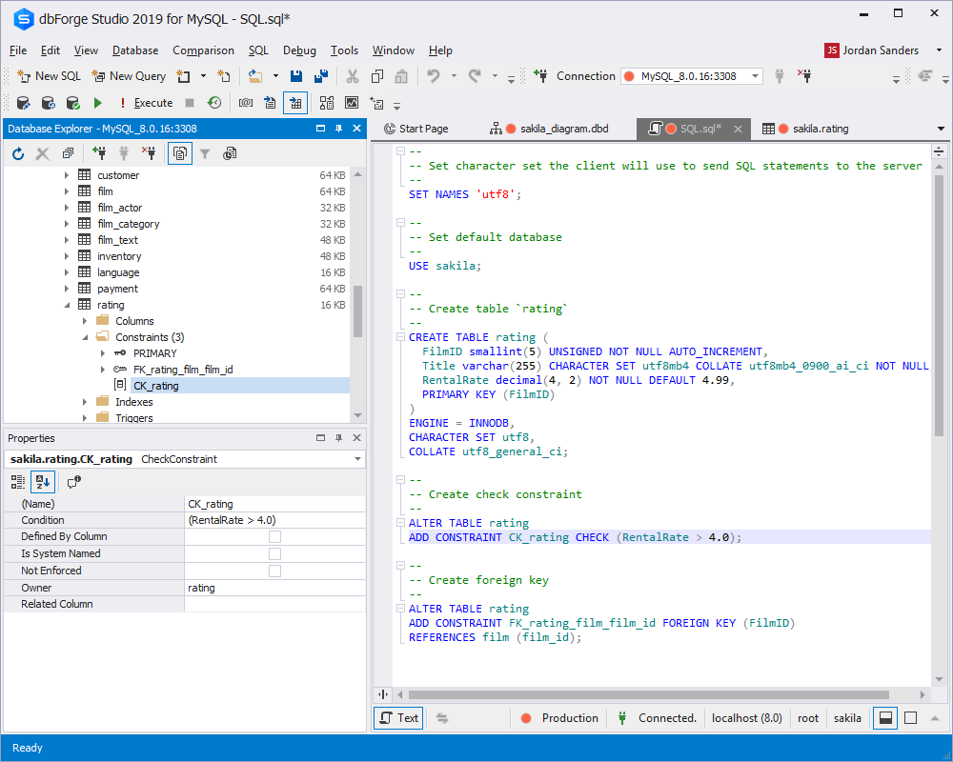Screen dimensions: 953x762
Task: Enable the Is System Named checkbox
Action: (x=274, y=553)
